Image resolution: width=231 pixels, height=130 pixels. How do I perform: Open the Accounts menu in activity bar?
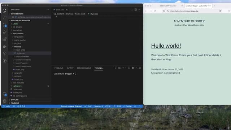[5, 94]
